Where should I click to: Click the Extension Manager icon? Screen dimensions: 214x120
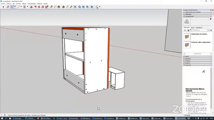(x=92, y=7)
